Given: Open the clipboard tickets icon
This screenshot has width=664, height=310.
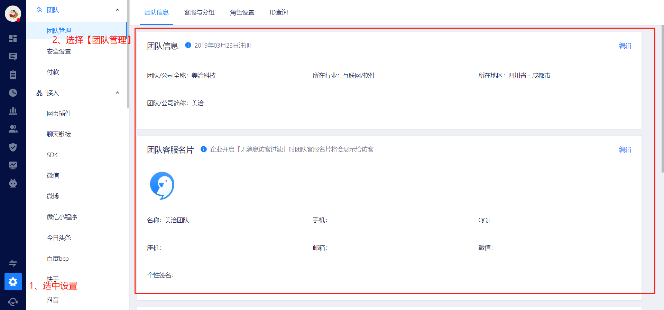Looking at the screenshot, I should (x=13, y=75).
